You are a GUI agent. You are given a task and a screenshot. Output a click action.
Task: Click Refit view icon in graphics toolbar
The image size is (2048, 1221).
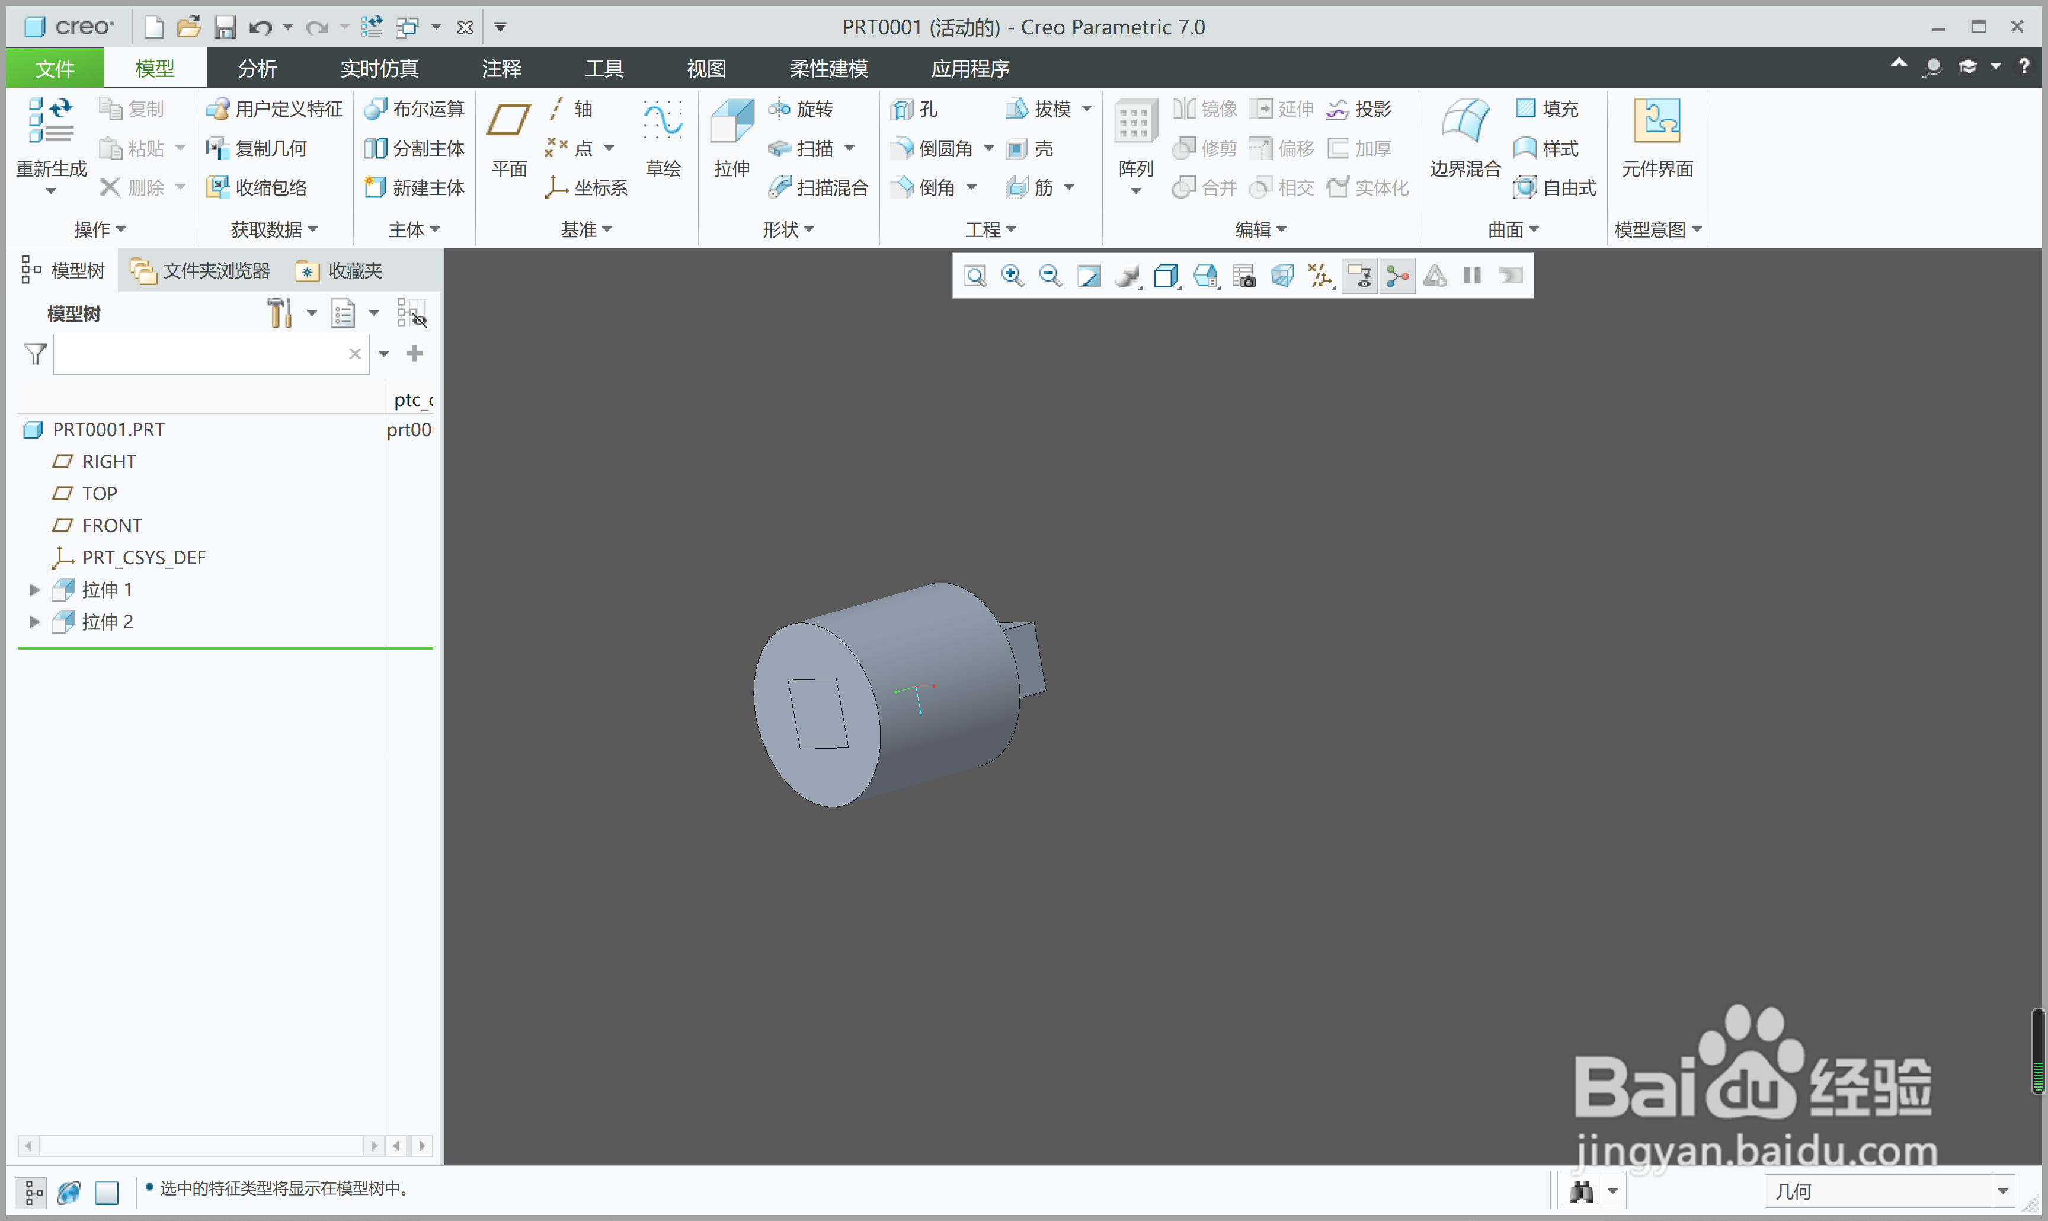975,276
